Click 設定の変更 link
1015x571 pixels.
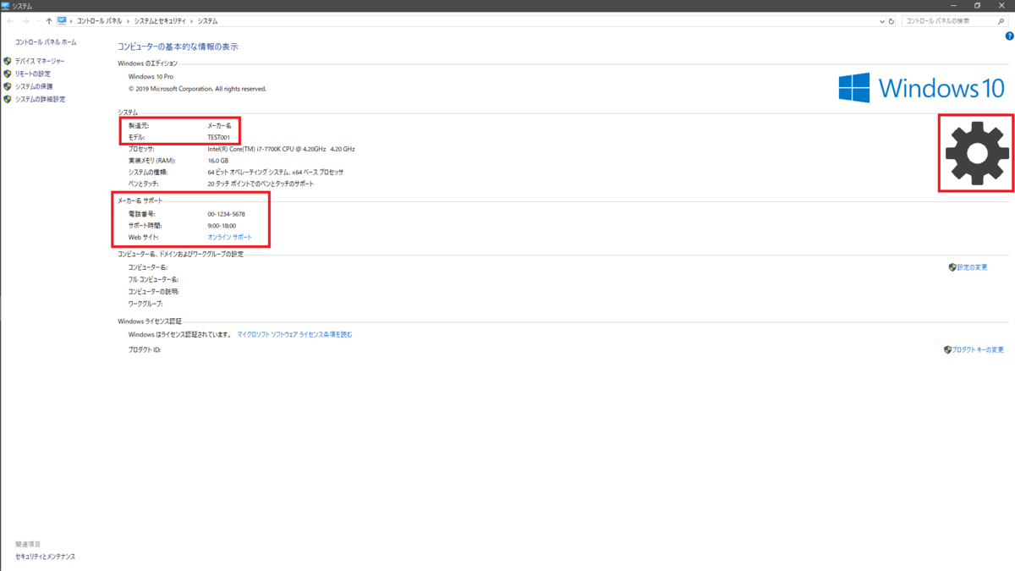click(972, 267)
